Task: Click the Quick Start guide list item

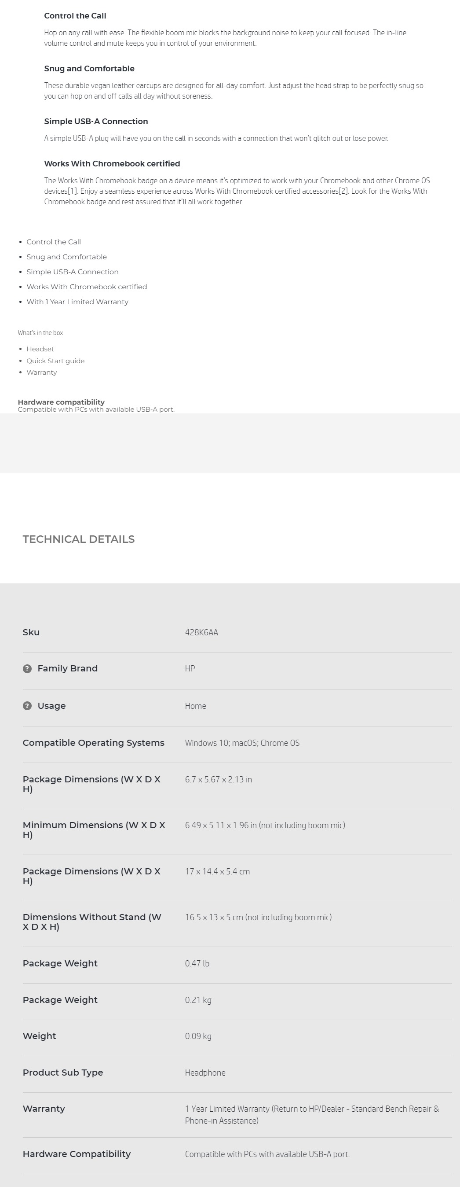Action: pyautogui.click(x=55, y=361)
